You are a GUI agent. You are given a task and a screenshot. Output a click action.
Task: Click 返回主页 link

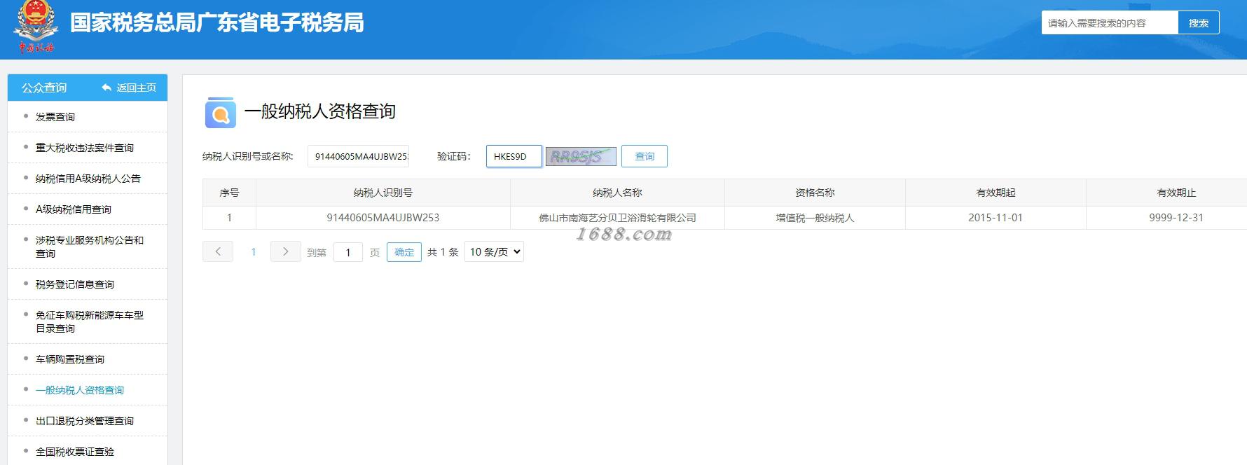[137, 88]
